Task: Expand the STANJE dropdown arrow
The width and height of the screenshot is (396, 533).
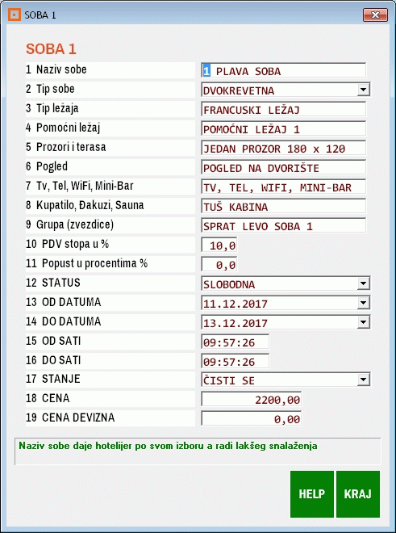Action: [363, 380]
